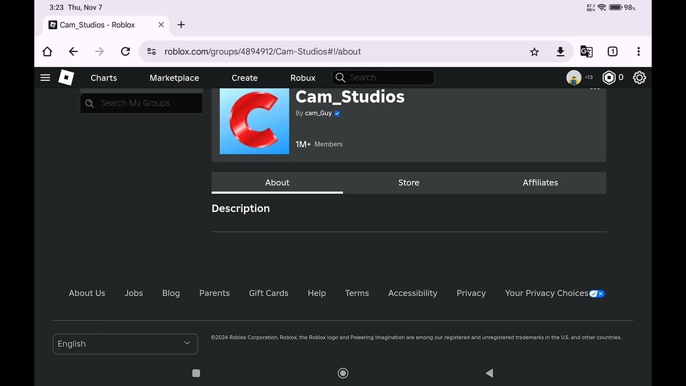
Task: Tap the Chrome home icon
Action: (x=47, y=51)
